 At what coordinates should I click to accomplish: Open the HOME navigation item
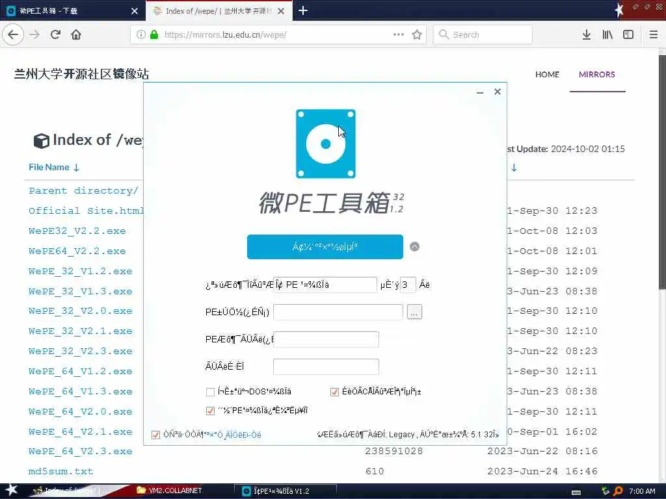547,74
